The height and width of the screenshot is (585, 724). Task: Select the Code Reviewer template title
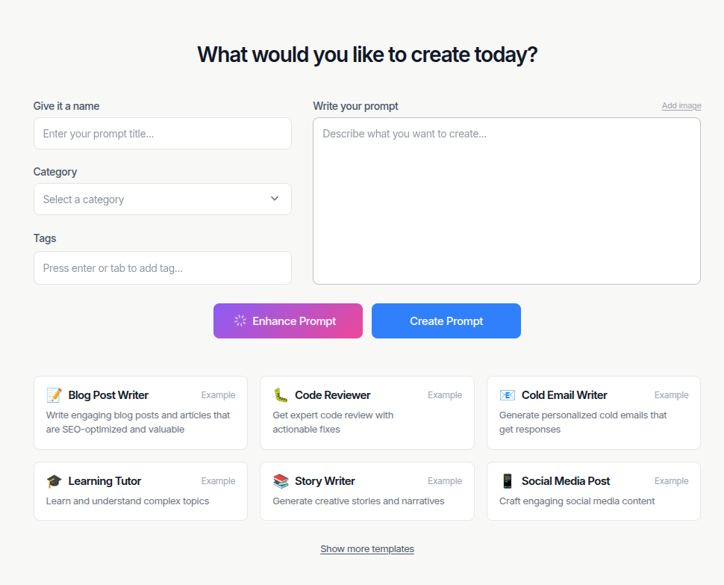pyautogui.click(x=332, y=395)
